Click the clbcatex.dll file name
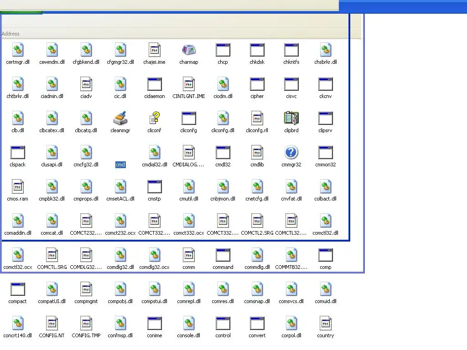The height and width of the screenshot is (350, 467). tap(52, 130)
